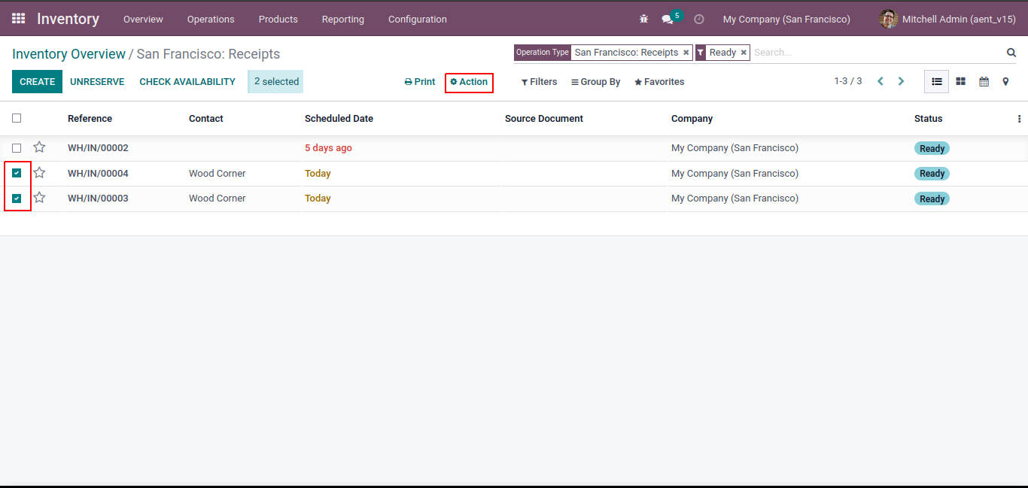The height and width of the screenshot is (488, 1028).
Task: Open optional columns kebab menu
Action: pos(1019,119)
